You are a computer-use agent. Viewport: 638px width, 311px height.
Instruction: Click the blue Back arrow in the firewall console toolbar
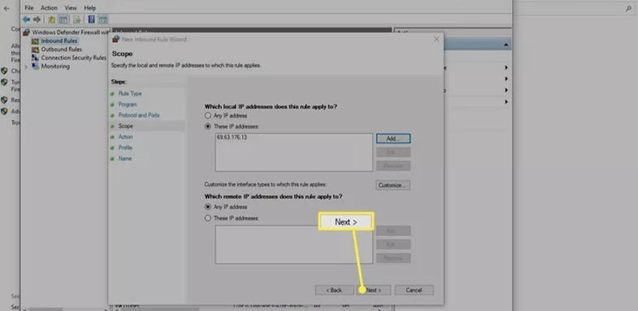[x=27, y=19]
